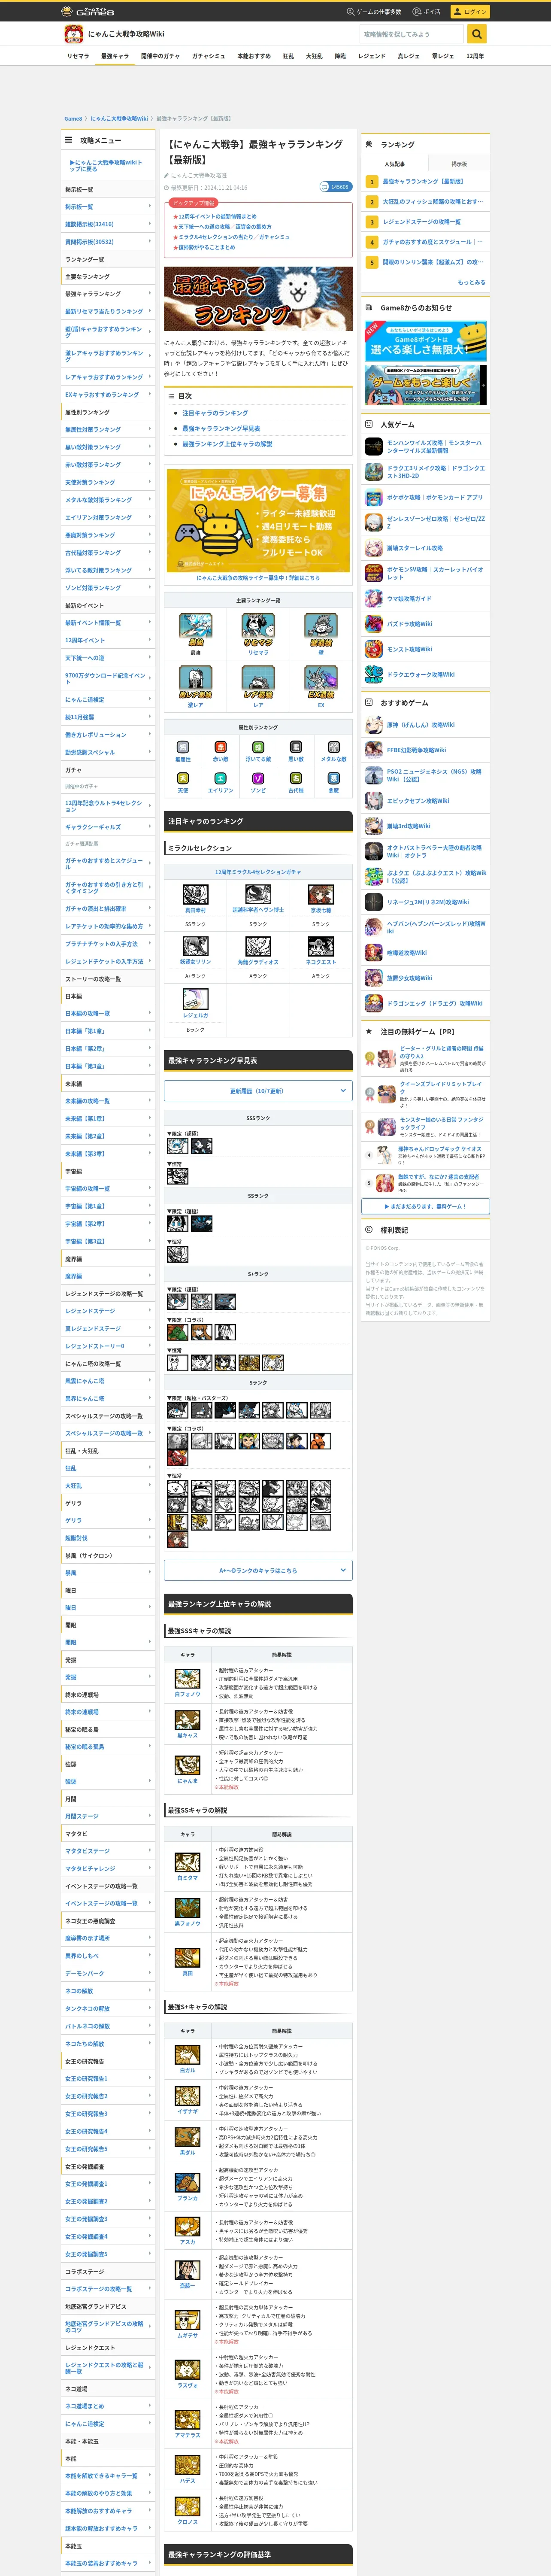
Task: Click the にゃんこ大戦争攻略Wiki site logo icon
Action: pos(73,34)
